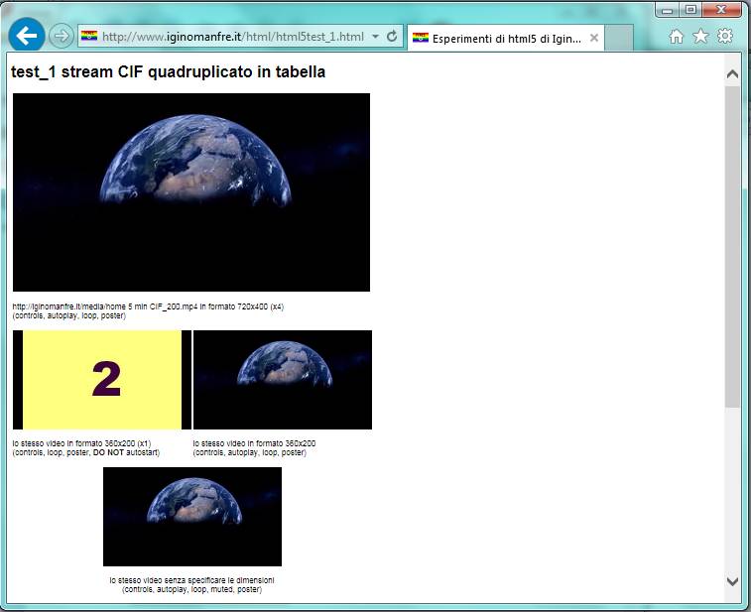This screenshot has height=612, width=751.
Task: Click the scrollbar down arrow
Action: [732, 581]
